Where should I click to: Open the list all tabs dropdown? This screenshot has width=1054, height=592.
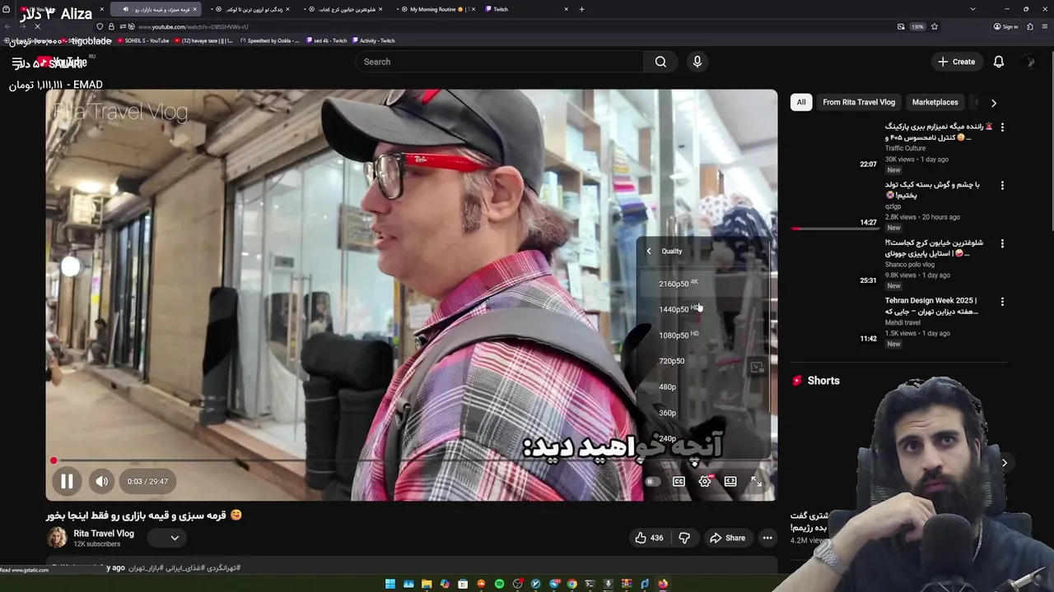pos(972,9)
